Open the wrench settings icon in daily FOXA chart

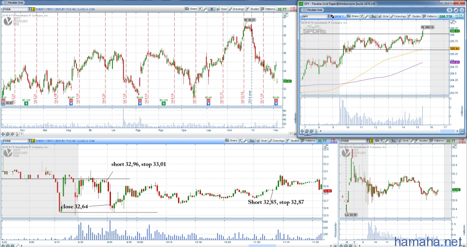(205, 9)
